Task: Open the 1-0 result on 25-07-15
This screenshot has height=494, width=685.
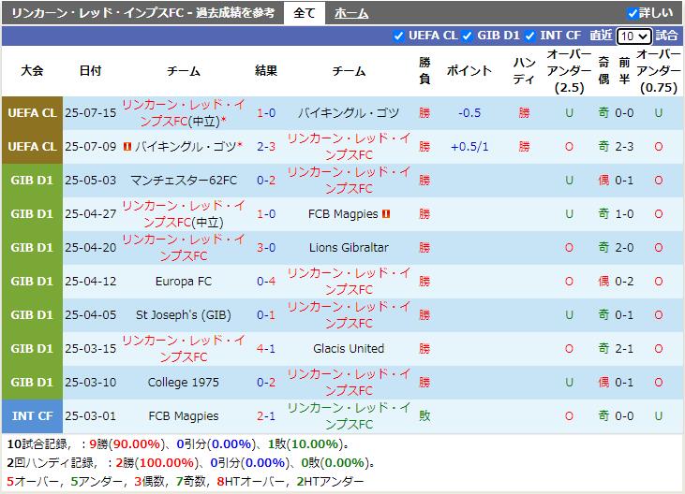Action: [266, 113]
